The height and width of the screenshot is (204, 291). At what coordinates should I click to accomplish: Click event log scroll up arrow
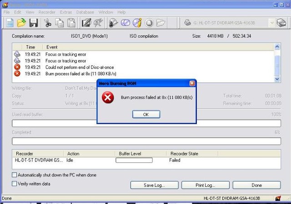(x=277, y=47)
